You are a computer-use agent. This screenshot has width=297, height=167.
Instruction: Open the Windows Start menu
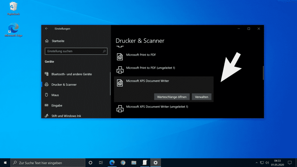tap(5, 163)
